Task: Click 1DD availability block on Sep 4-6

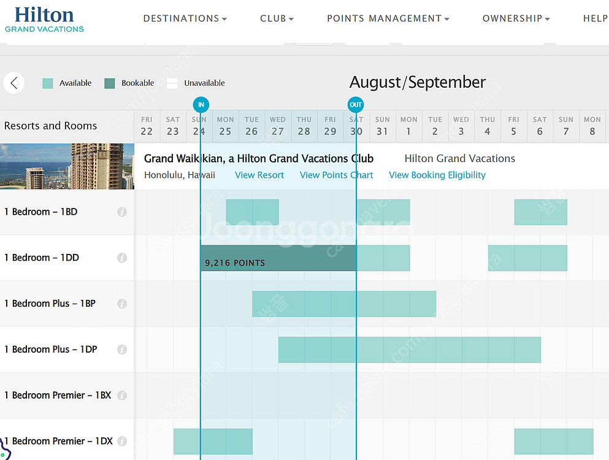Action: coord(527,258)
